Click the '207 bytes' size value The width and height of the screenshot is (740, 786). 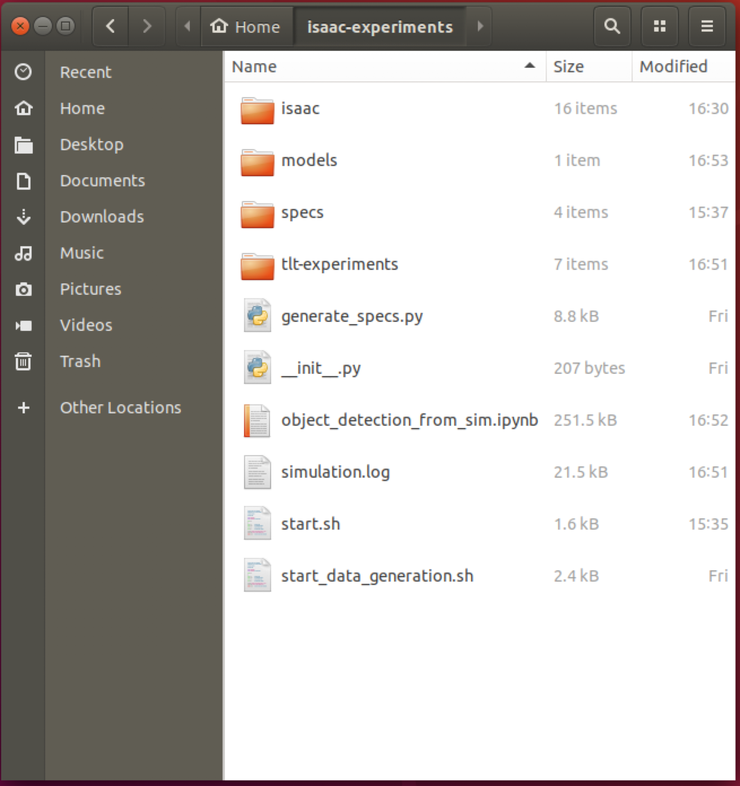tap(589, 369)
